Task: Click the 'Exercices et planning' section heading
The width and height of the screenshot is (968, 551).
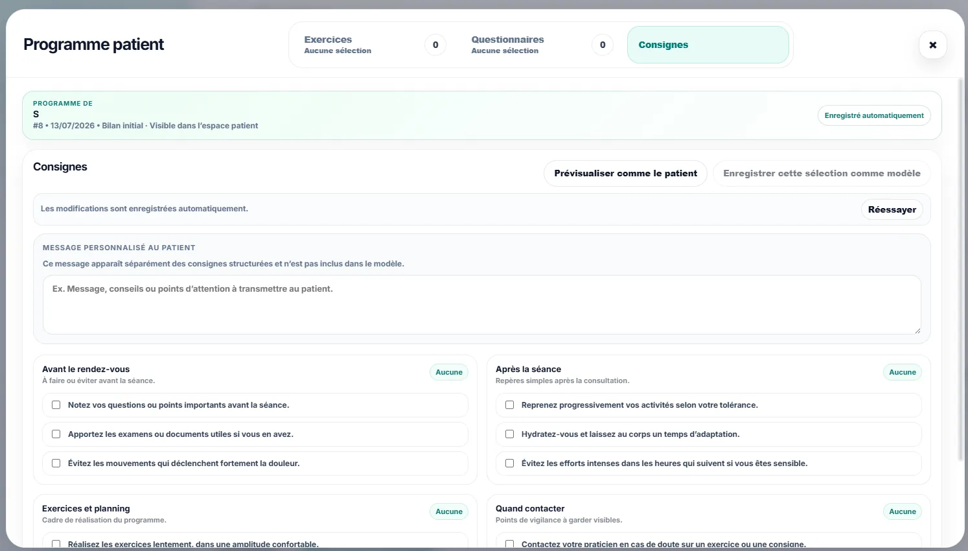Action: (86, 509)
